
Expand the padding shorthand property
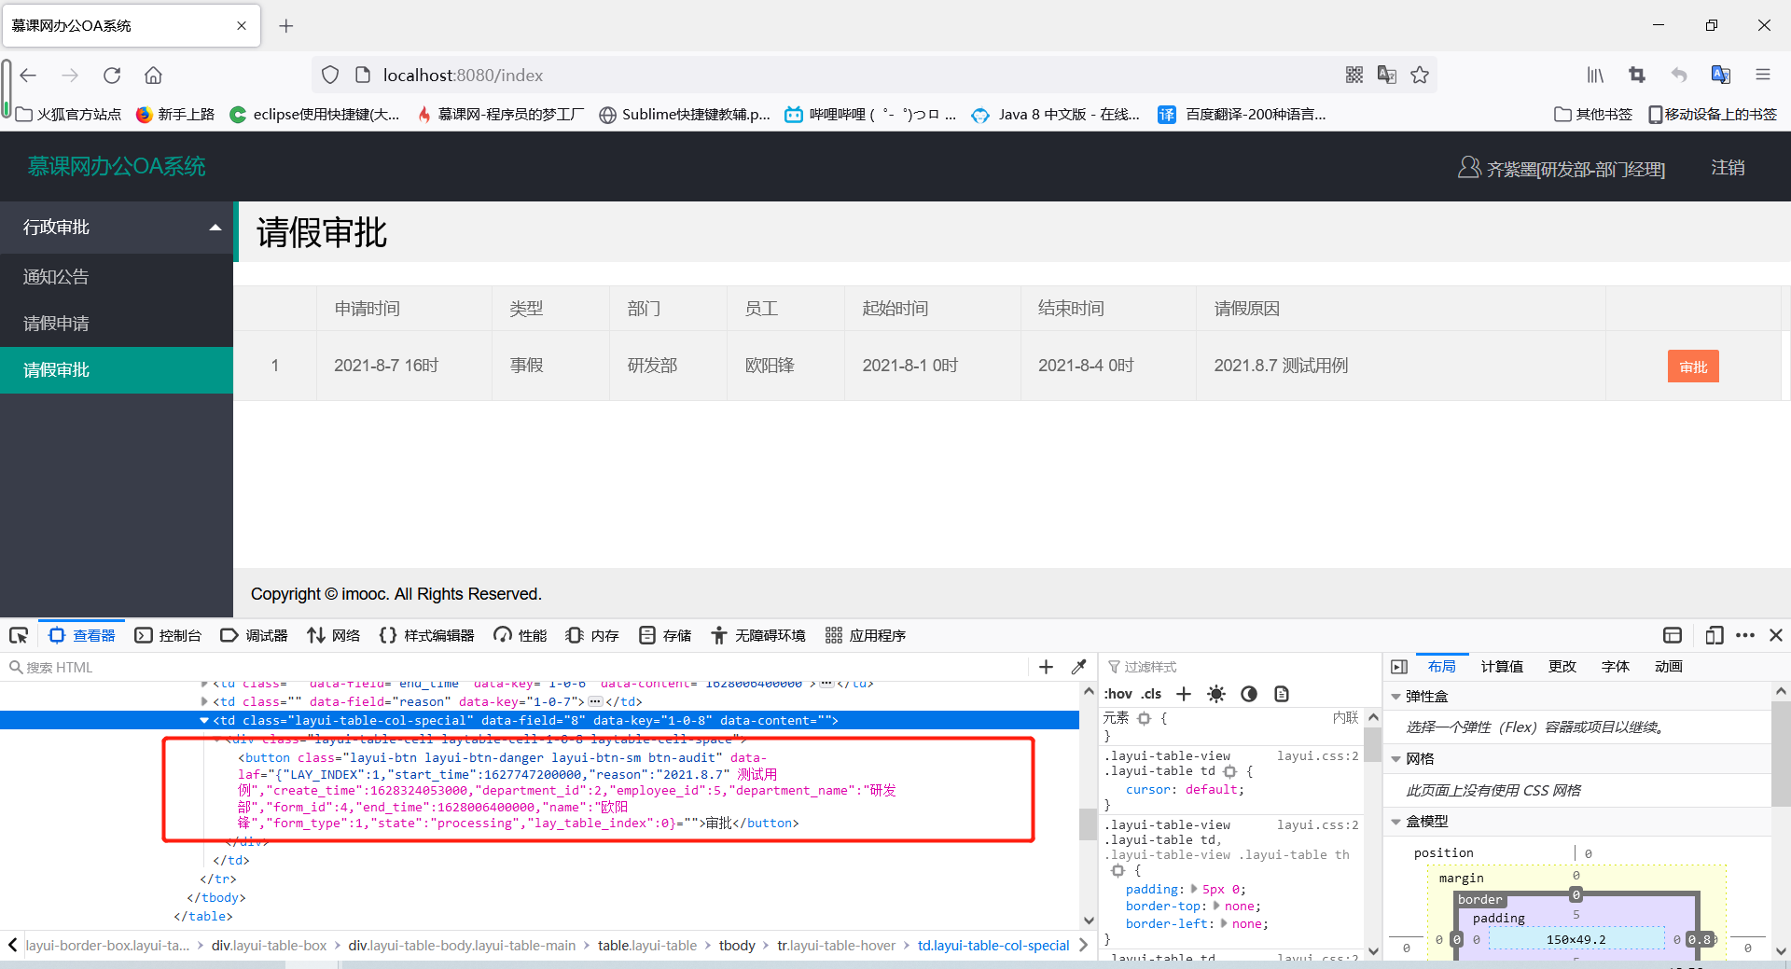[x=1194, y=889]
